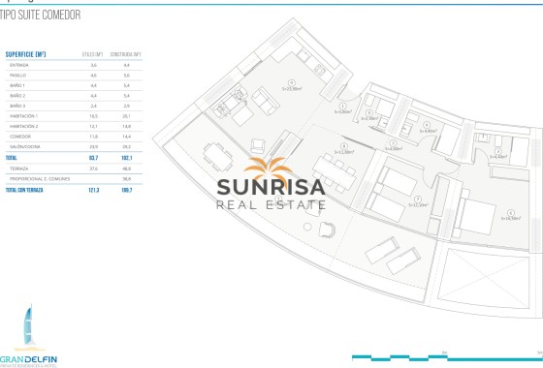Click the CONSTRUIDA column header
Screen dimensions: 543x368
(x=126, y=54)
